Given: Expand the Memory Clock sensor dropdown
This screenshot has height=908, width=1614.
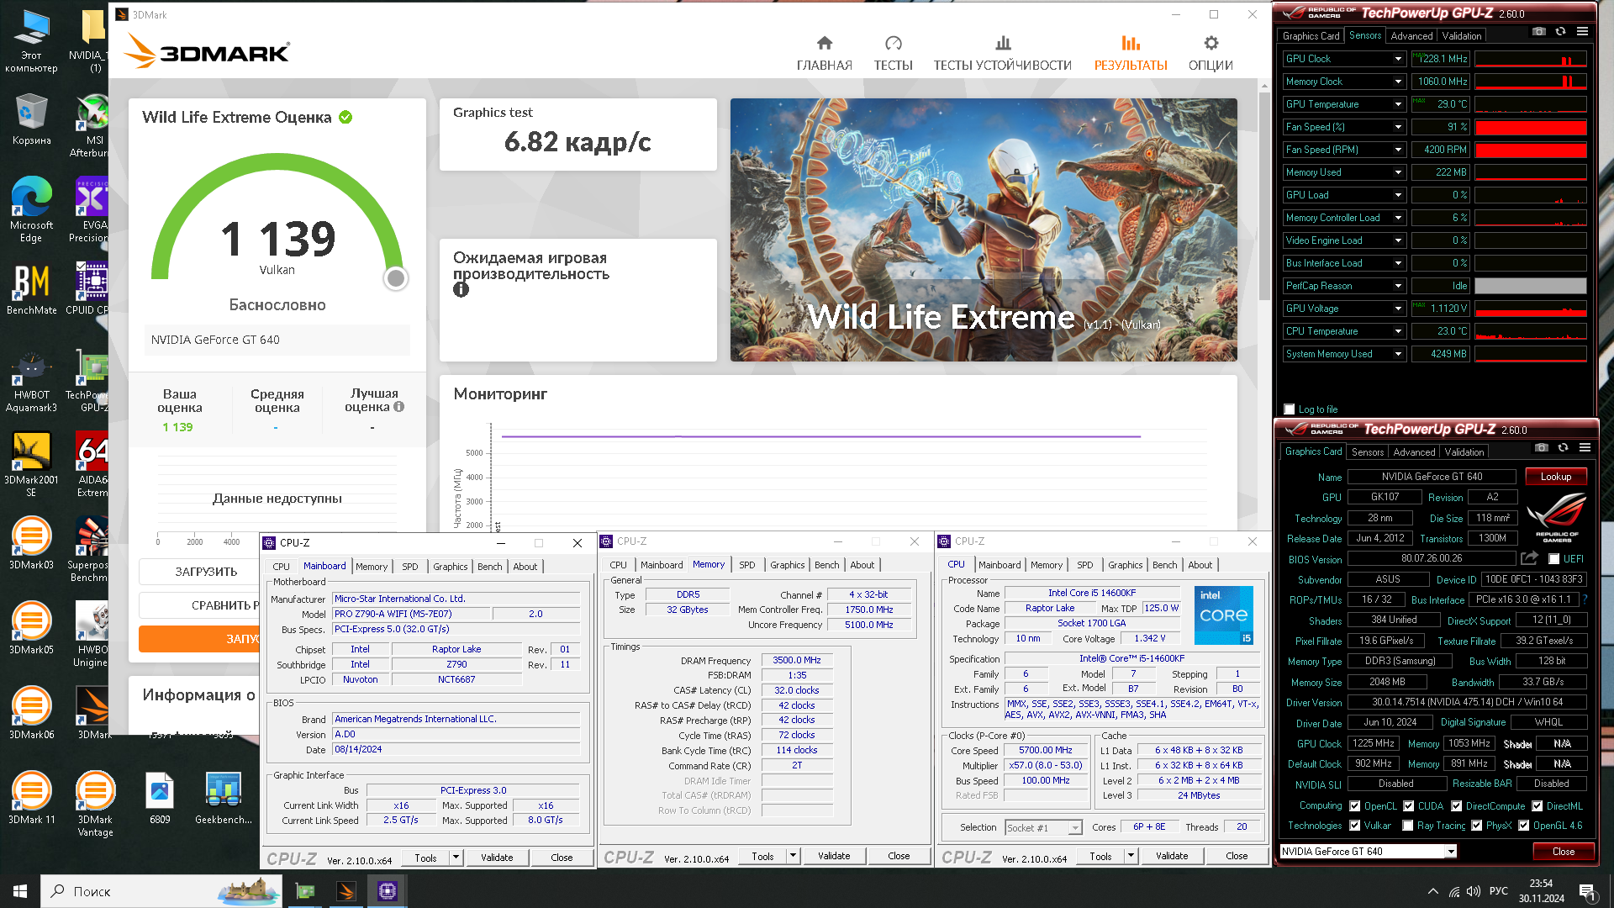Looking at the screenshot, I should [1398, 82].
